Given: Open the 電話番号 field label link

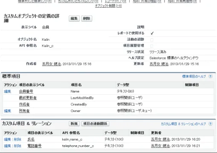Looking at the screenshot, I should pos(35,146).
